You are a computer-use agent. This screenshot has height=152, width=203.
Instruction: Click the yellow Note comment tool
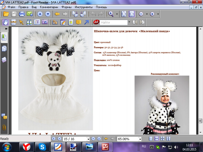click(79, 22)
